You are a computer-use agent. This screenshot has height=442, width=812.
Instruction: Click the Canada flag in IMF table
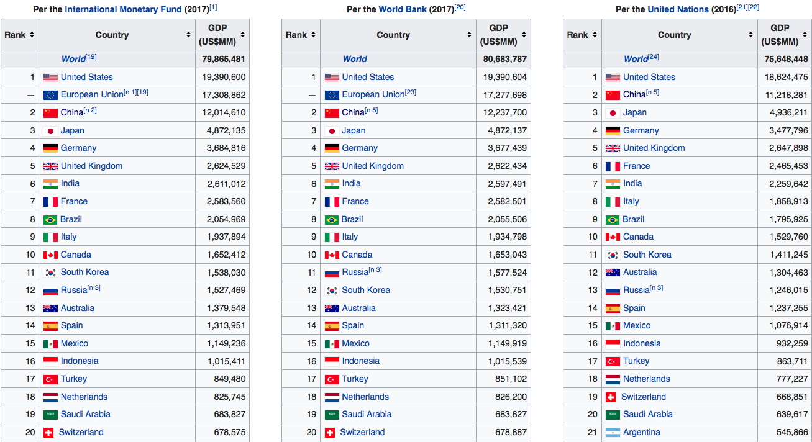click(x=50, y=255)
